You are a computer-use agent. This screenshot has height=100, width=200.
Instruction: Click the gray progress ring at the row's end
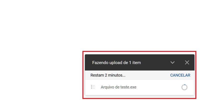tap(184, 87)
